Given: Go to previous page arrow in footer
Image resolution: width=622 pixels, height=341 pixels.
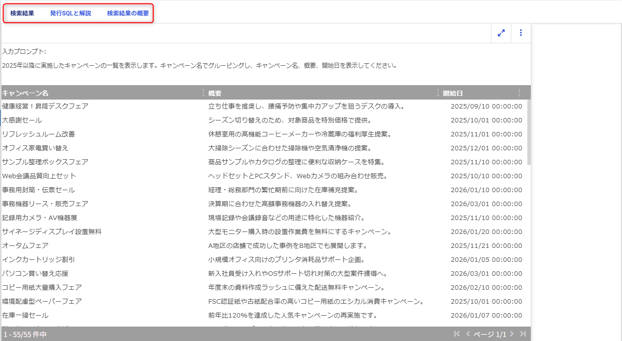Looking at the screenshot, I should [467, 334].
